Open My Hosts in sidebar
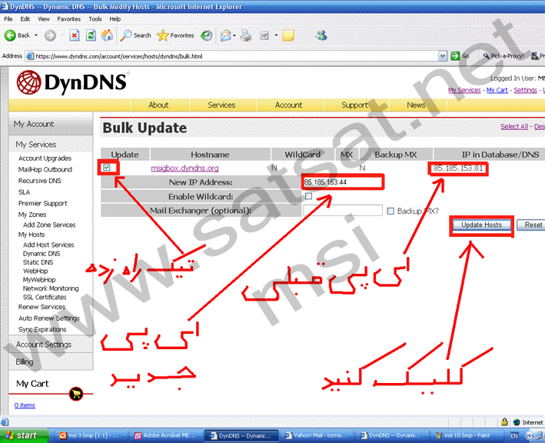Screen dimensions: 545x443 click(32, 235)
